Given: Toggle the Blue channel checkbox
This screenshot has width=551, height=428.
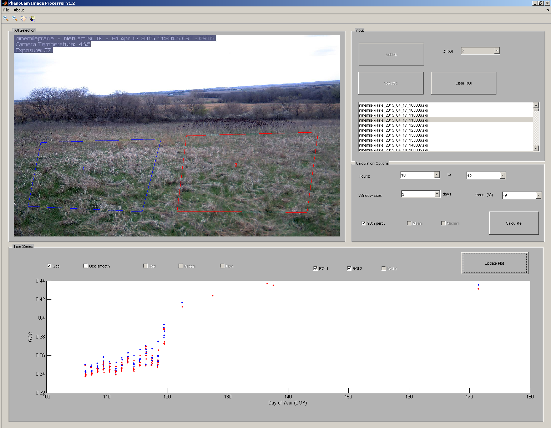Looking at the screenshot, I should (222, 266).
